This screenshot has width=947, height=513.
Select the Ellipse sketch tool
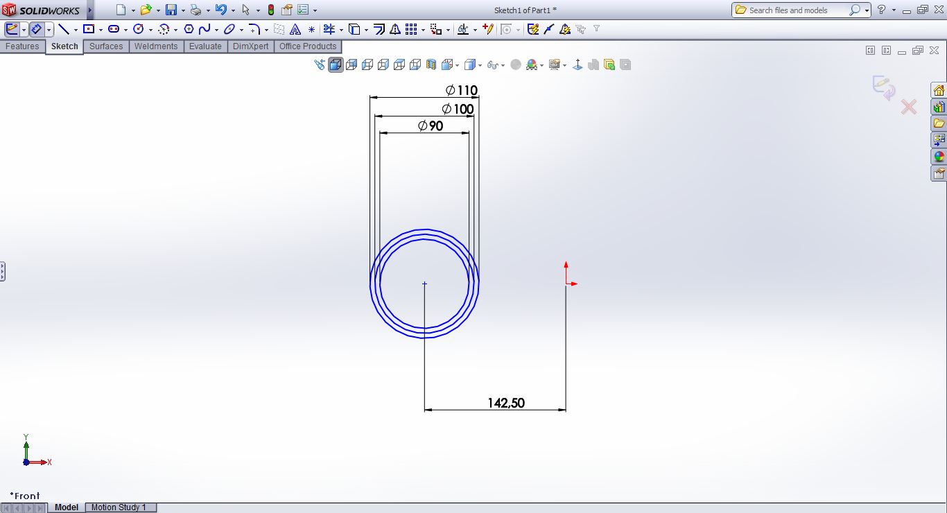(x=228, y=28)
